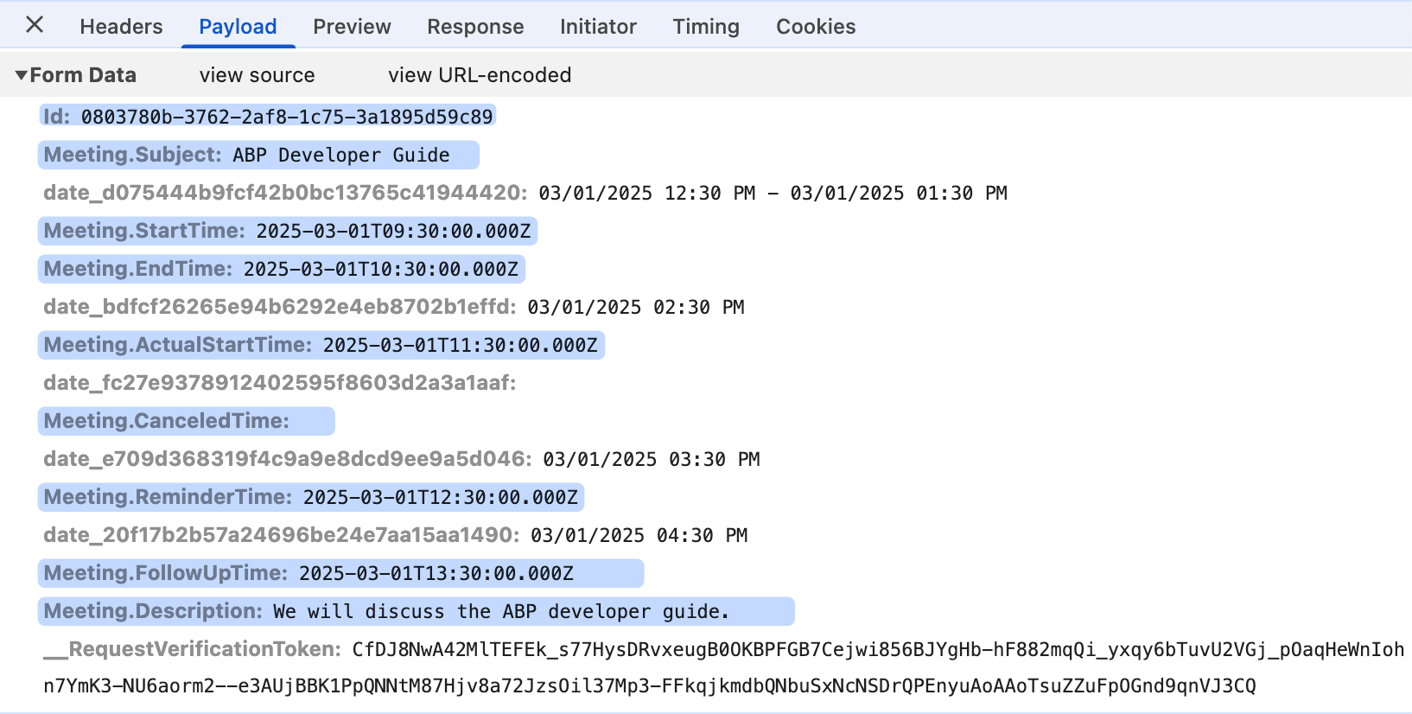Select the Meeting.ActualStartTime entry
The height and width of the screenshot is (714, 1412).
point(321,345)
